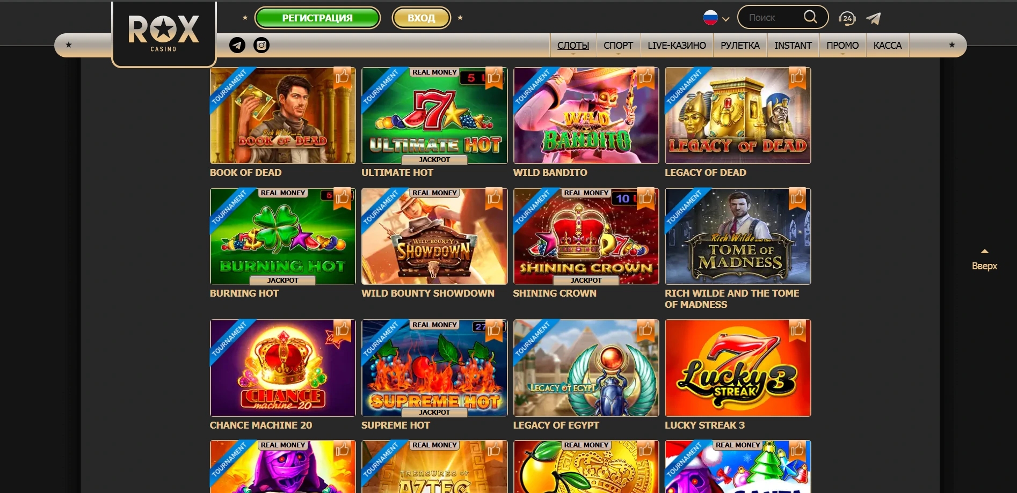Open the Telegram icon beside the logo
The width and height of the screenshot is (1017, 493).
(237, 45)
